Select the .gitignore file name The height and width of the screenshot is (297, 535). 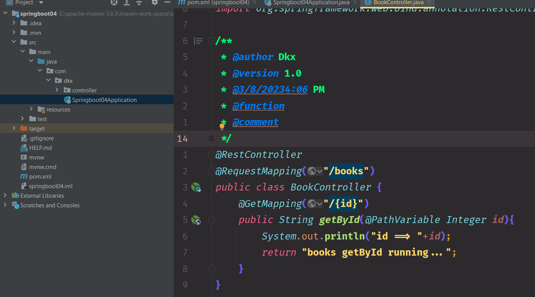41,138
